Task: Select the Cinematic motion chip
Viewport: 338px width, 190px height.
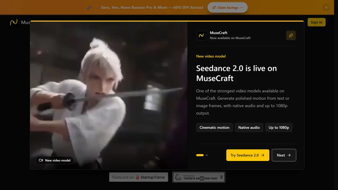Action: point(214,127)
